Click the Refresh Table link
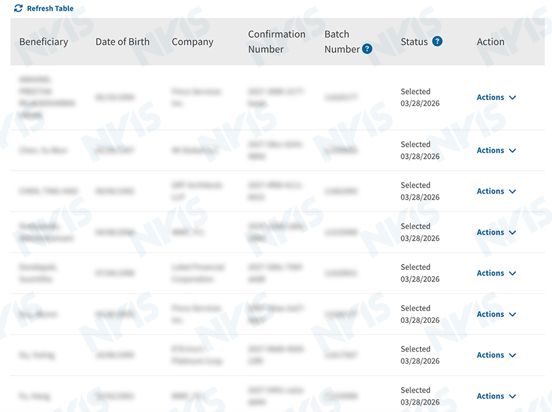This screenshot has width=552, height=412. click(x=44, y=9)
